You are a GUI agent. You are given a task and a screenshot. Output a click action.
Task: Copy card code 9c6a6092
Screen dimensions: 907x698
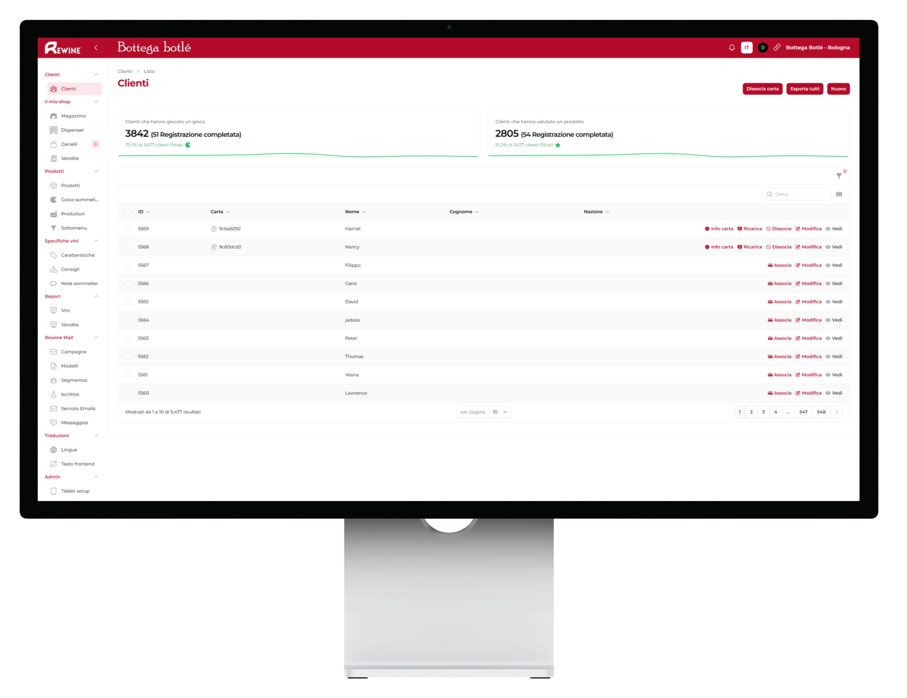point(213,229)
